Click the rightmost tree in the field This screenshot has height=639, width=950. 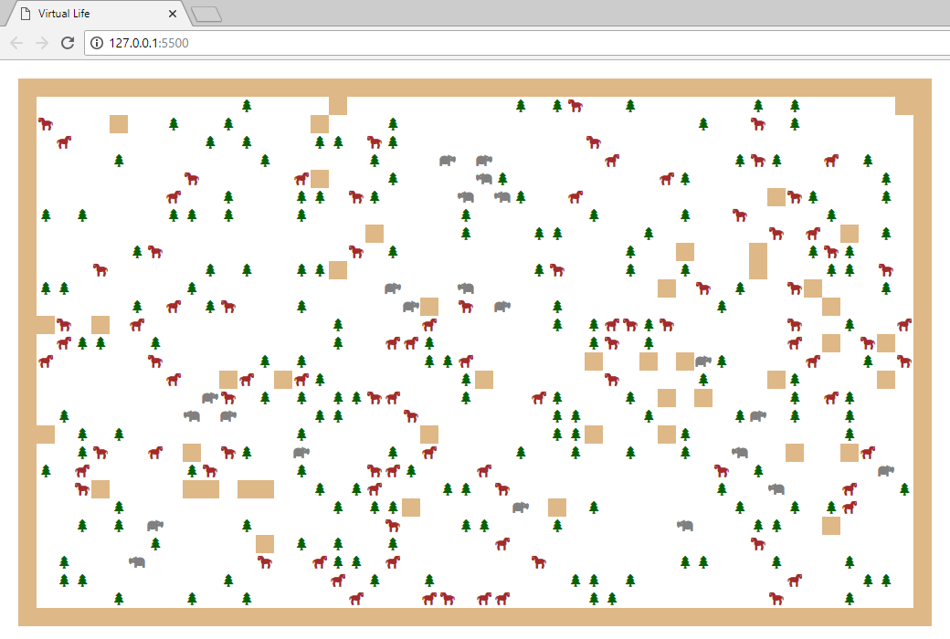pos(904,489)
